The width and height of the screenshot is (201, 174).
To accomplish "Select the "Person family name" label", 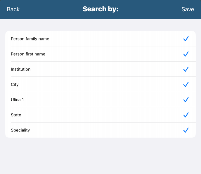I will click(30, 39).
